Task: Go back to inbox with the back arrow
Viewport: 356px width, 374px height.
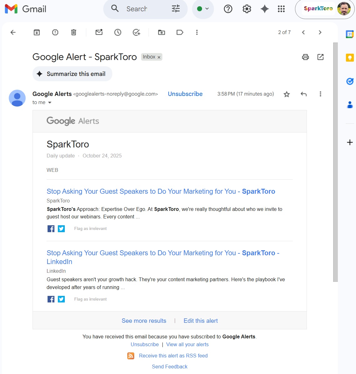Action: [13, 32]
